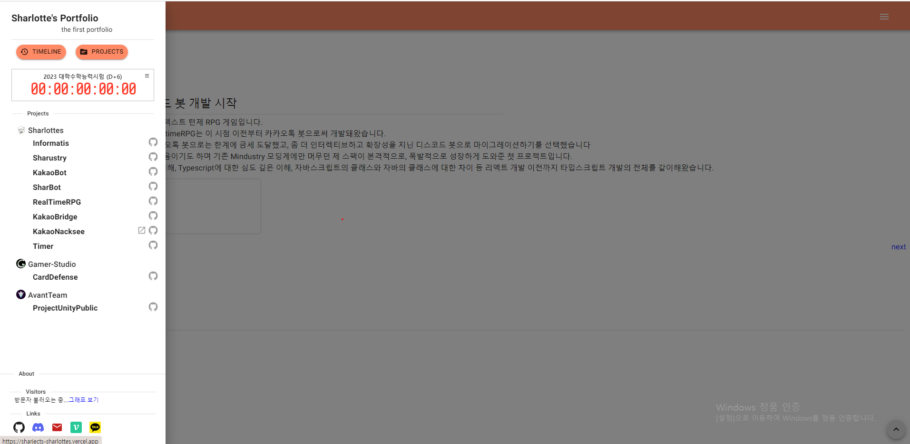Viewport: 910px width, 444px height.
Task: Click the red countdown timer digits
Action: point(83,89)
